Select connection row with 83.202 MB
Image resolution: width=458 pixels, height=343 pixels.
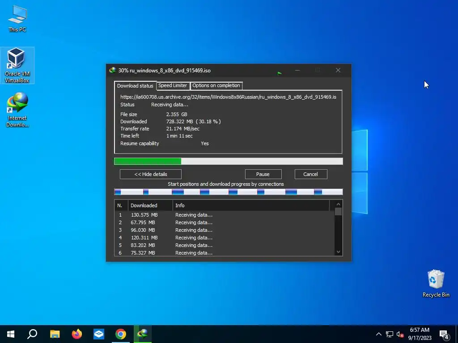coord(225,245)
